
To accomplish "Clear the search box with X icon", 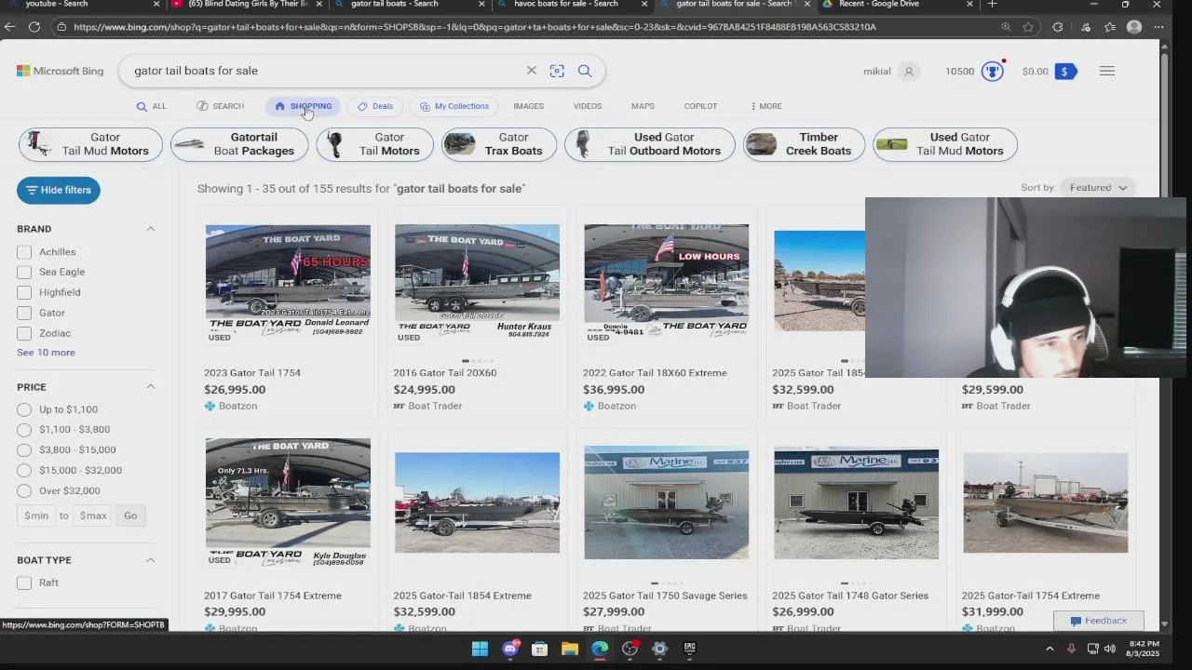I will point(532,71).
